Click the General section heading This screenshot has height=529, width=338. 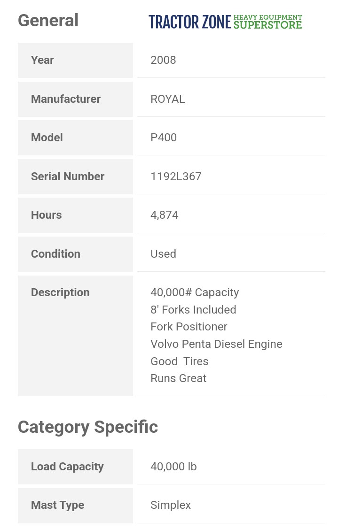pyautogui.click(x=48, y=21)
